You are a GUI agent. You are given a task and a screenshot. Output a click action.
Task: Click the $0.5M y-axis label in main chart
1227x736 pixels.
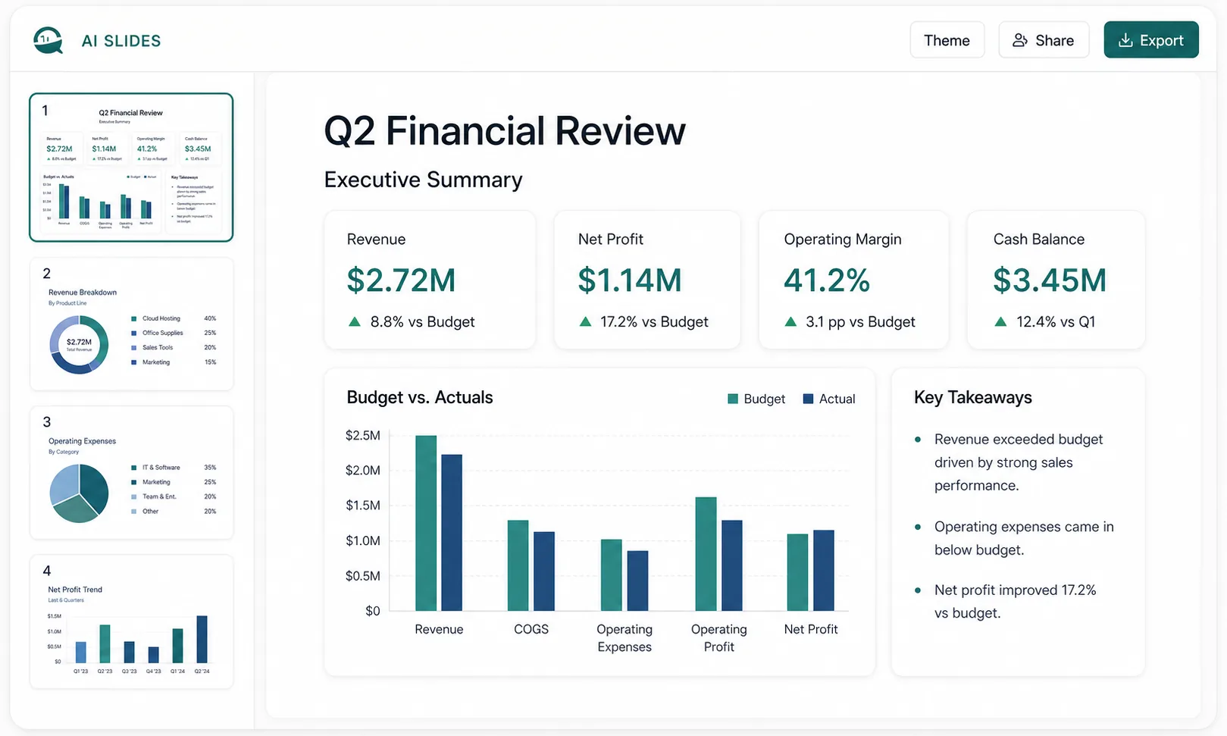pos(363,576)
